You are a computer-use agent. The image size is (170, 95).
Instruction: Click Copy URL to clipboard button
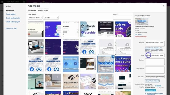click(x=152, y=81)
